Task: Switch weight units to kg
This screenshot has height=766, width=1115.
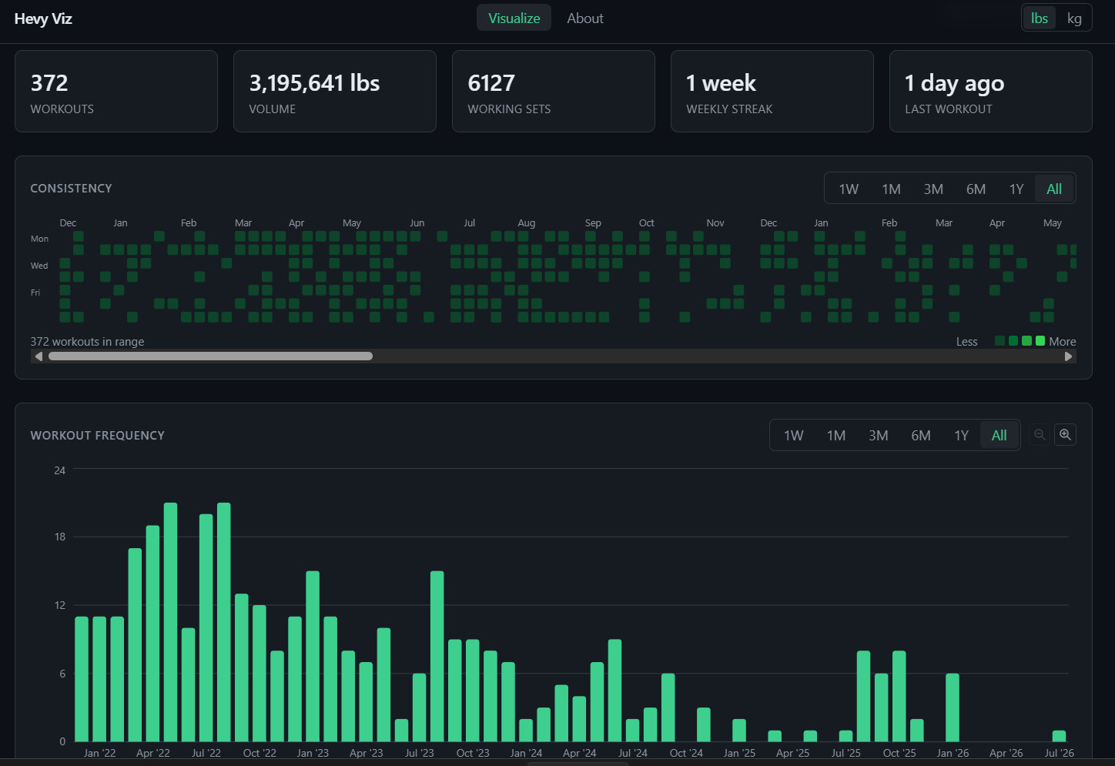Action: click(1074, 18)
